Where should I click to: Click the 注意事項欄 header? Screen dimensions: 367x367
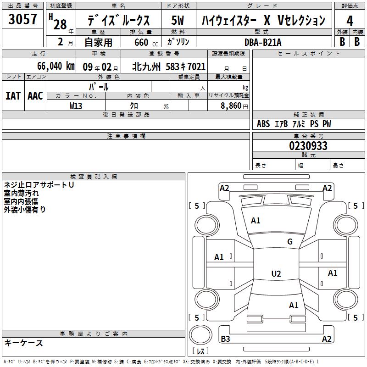(126, 136)
